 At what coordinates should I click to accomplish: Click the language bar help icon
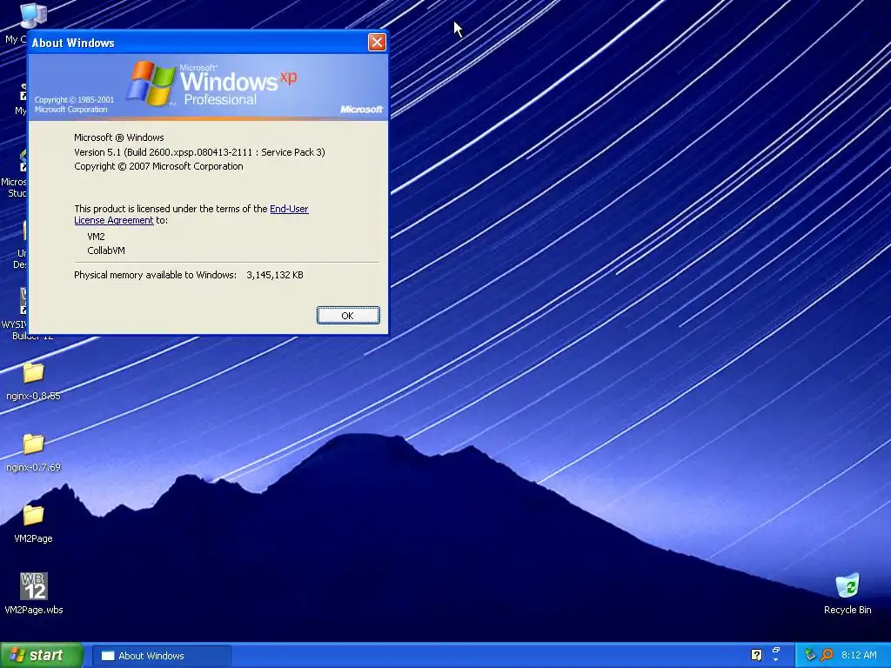(756, 655)
